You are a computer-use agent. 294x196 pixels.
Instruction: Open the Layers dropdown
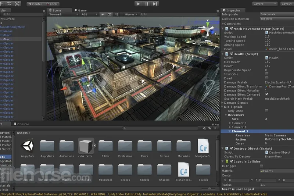point(264,4)
